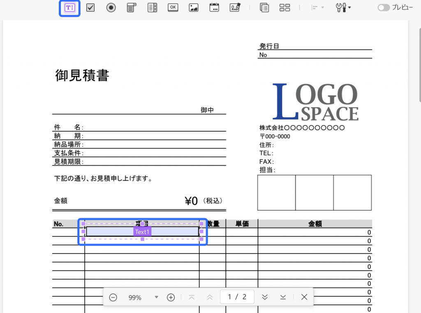Zoom out with the minus button
Image resolution: width=421 pixels, height=313 pixels.
pyautogui.click(x=113, y=297)
